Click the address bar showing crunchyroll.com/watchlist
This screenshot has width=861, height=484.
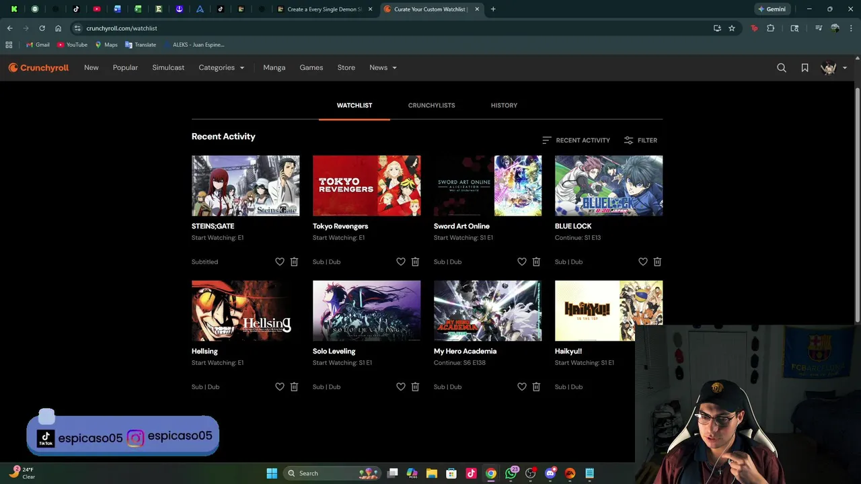coord(390,28)
